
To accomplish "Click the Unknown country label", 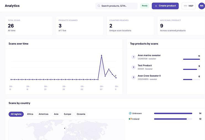I will [137, 113].
